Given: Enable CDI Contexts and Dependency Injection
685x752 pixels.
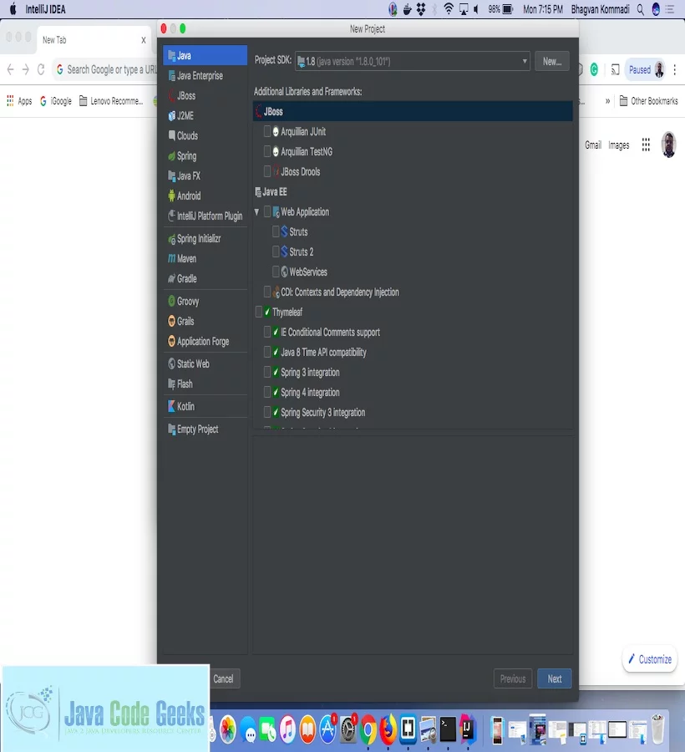Looking at the screenshot, I should pos(267,292).
